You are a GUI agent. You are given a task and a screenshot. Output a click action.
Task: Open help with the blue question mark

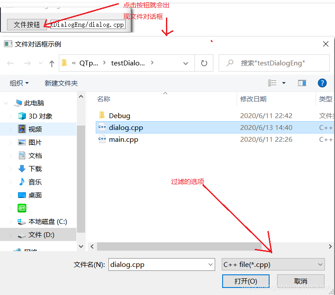322,83
